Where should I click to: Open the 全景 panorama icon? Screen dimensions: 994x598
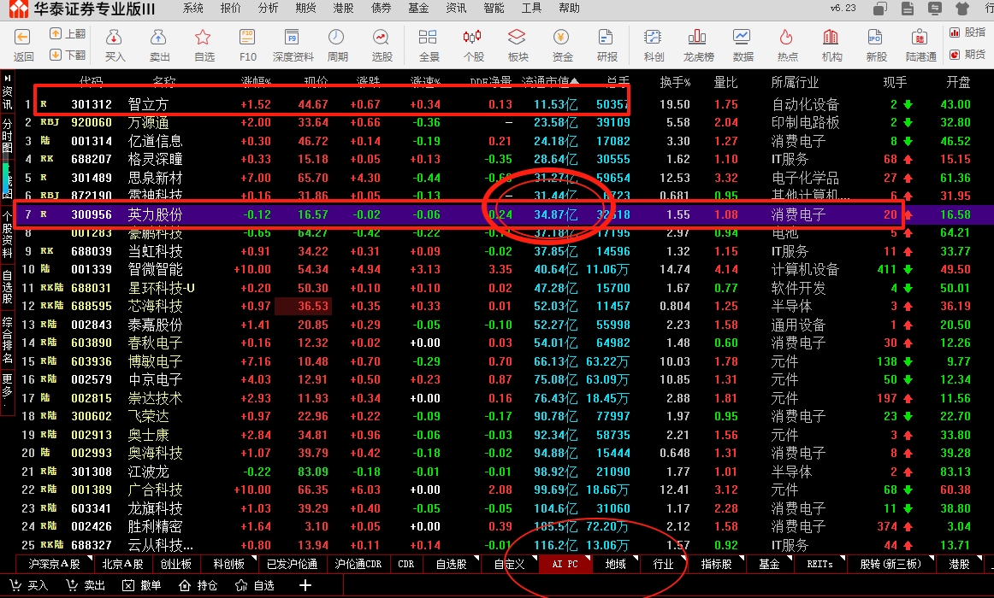point(428,38)
